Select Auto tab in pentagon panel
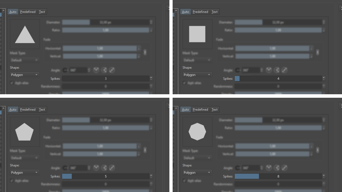342x192 pixels. point(13,110)
